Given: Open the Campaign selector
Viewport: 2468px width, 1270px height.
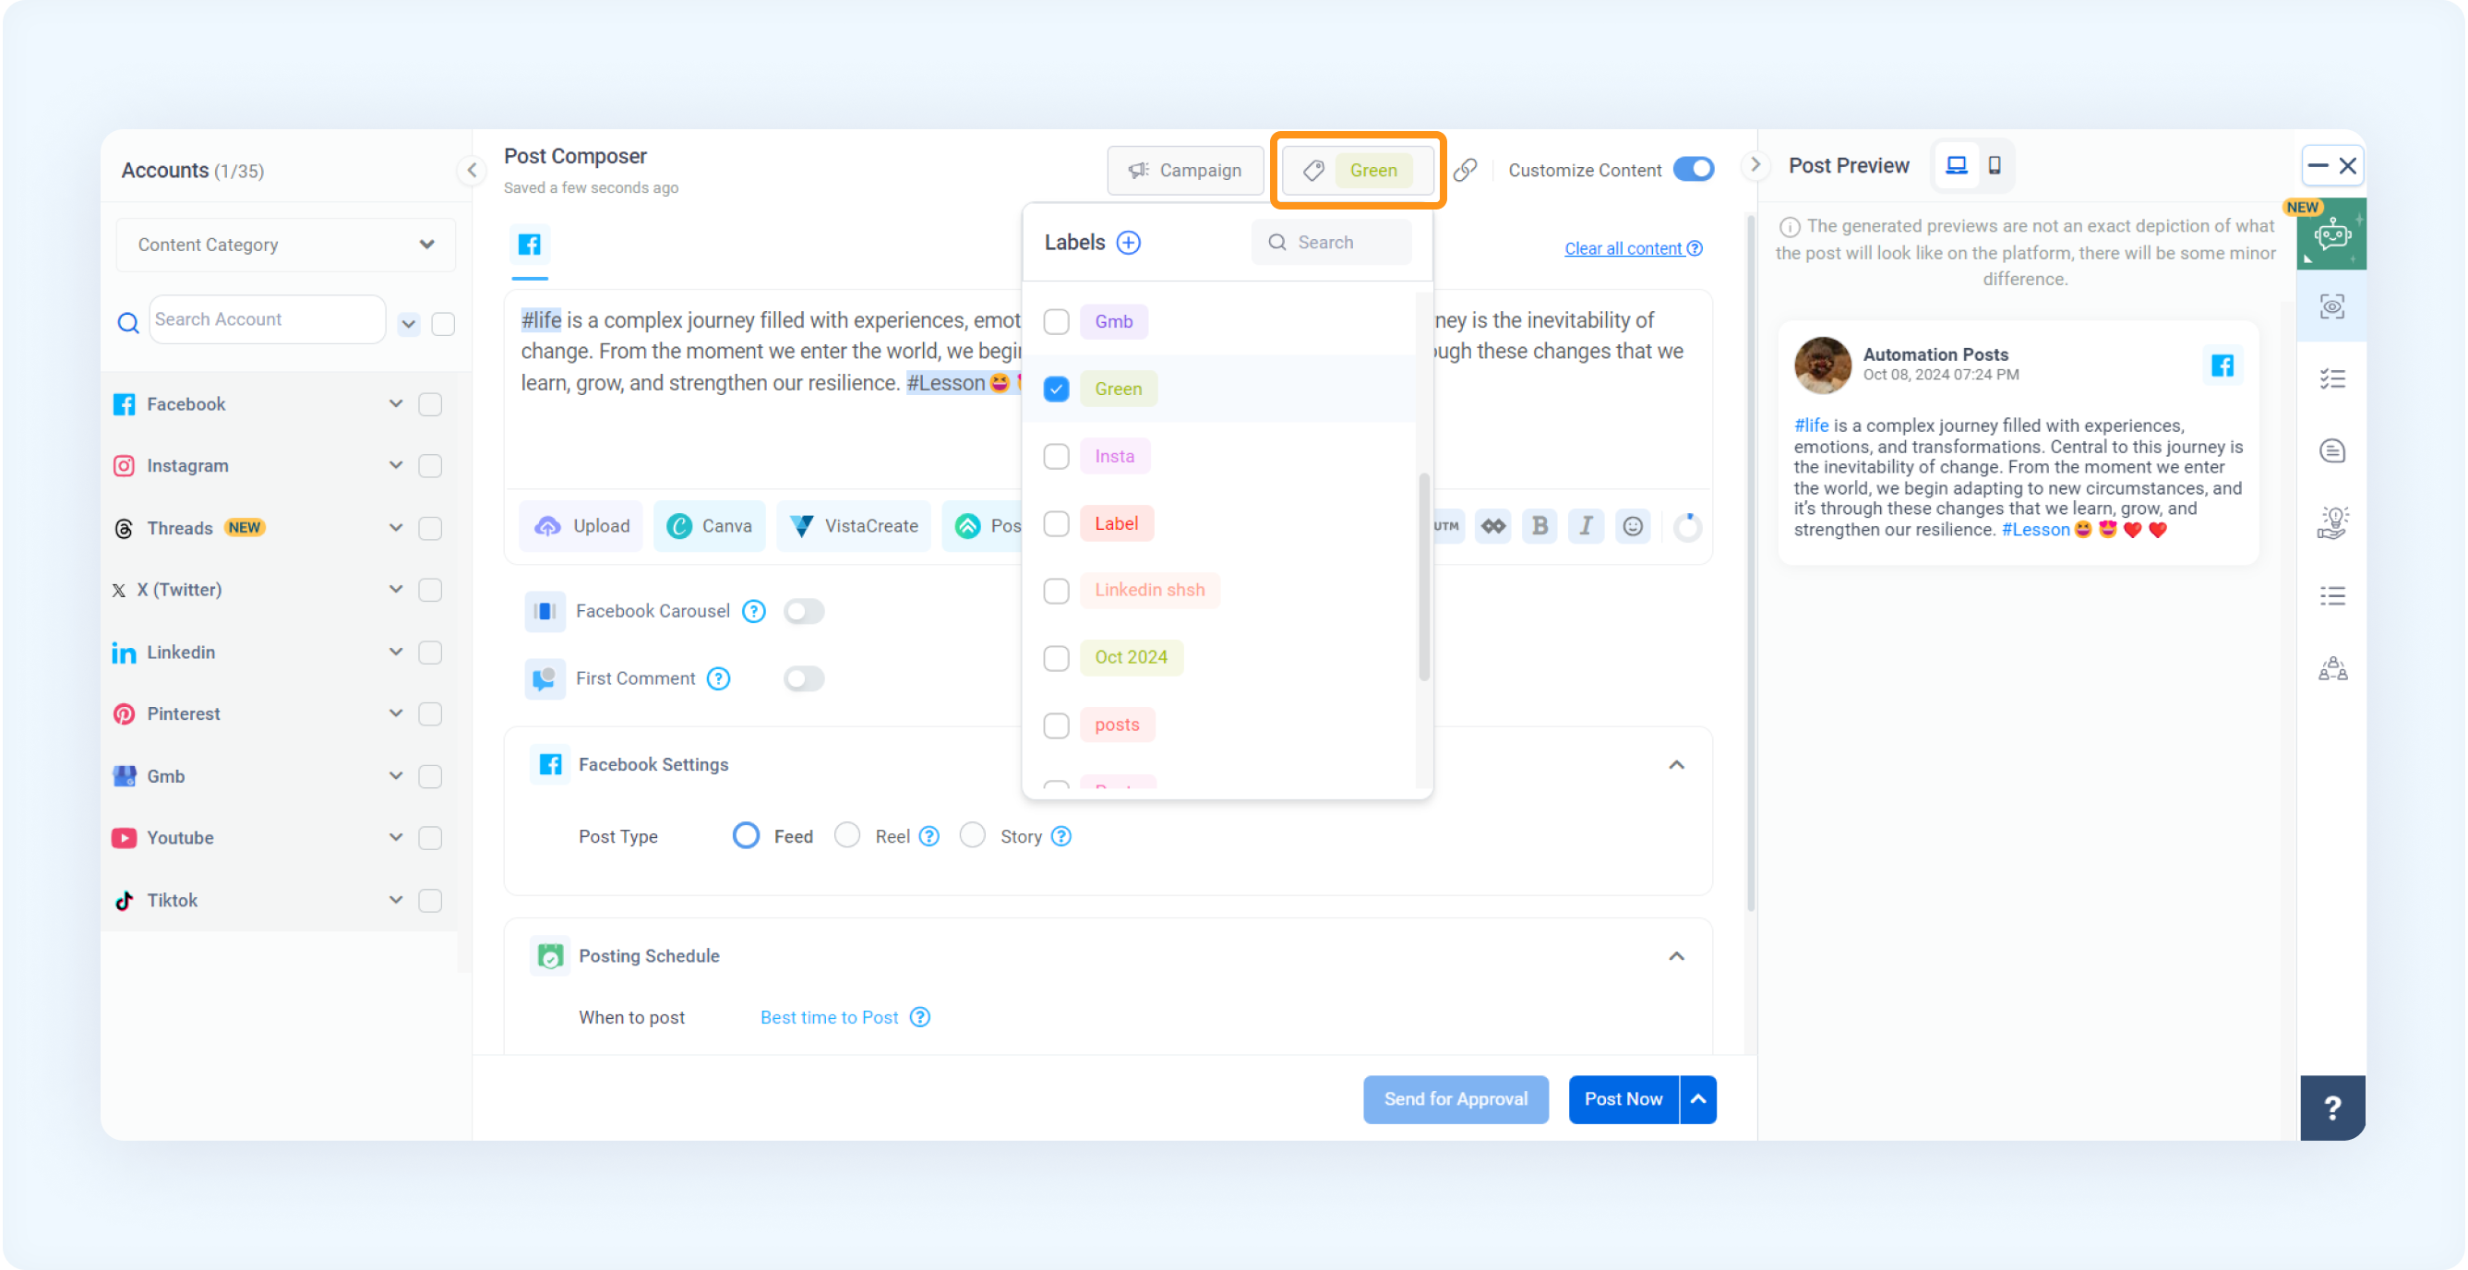Looking at the screenshot, I should [x=1185, y=171].
